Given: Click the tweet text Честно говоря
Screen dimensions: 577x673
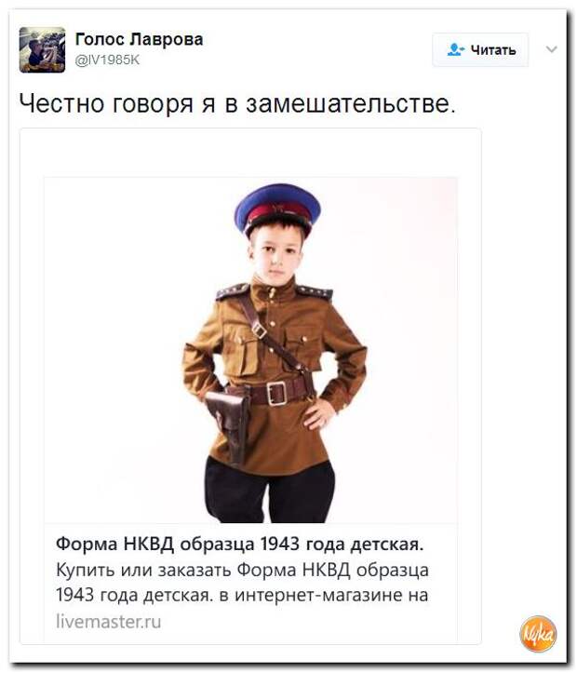Looking at the screenshot, I should point(106,104).
